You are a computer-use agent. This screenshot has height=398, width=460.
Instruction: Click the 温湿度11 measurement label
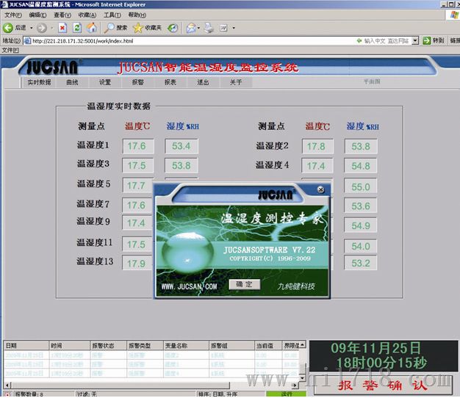pos(95,242)
